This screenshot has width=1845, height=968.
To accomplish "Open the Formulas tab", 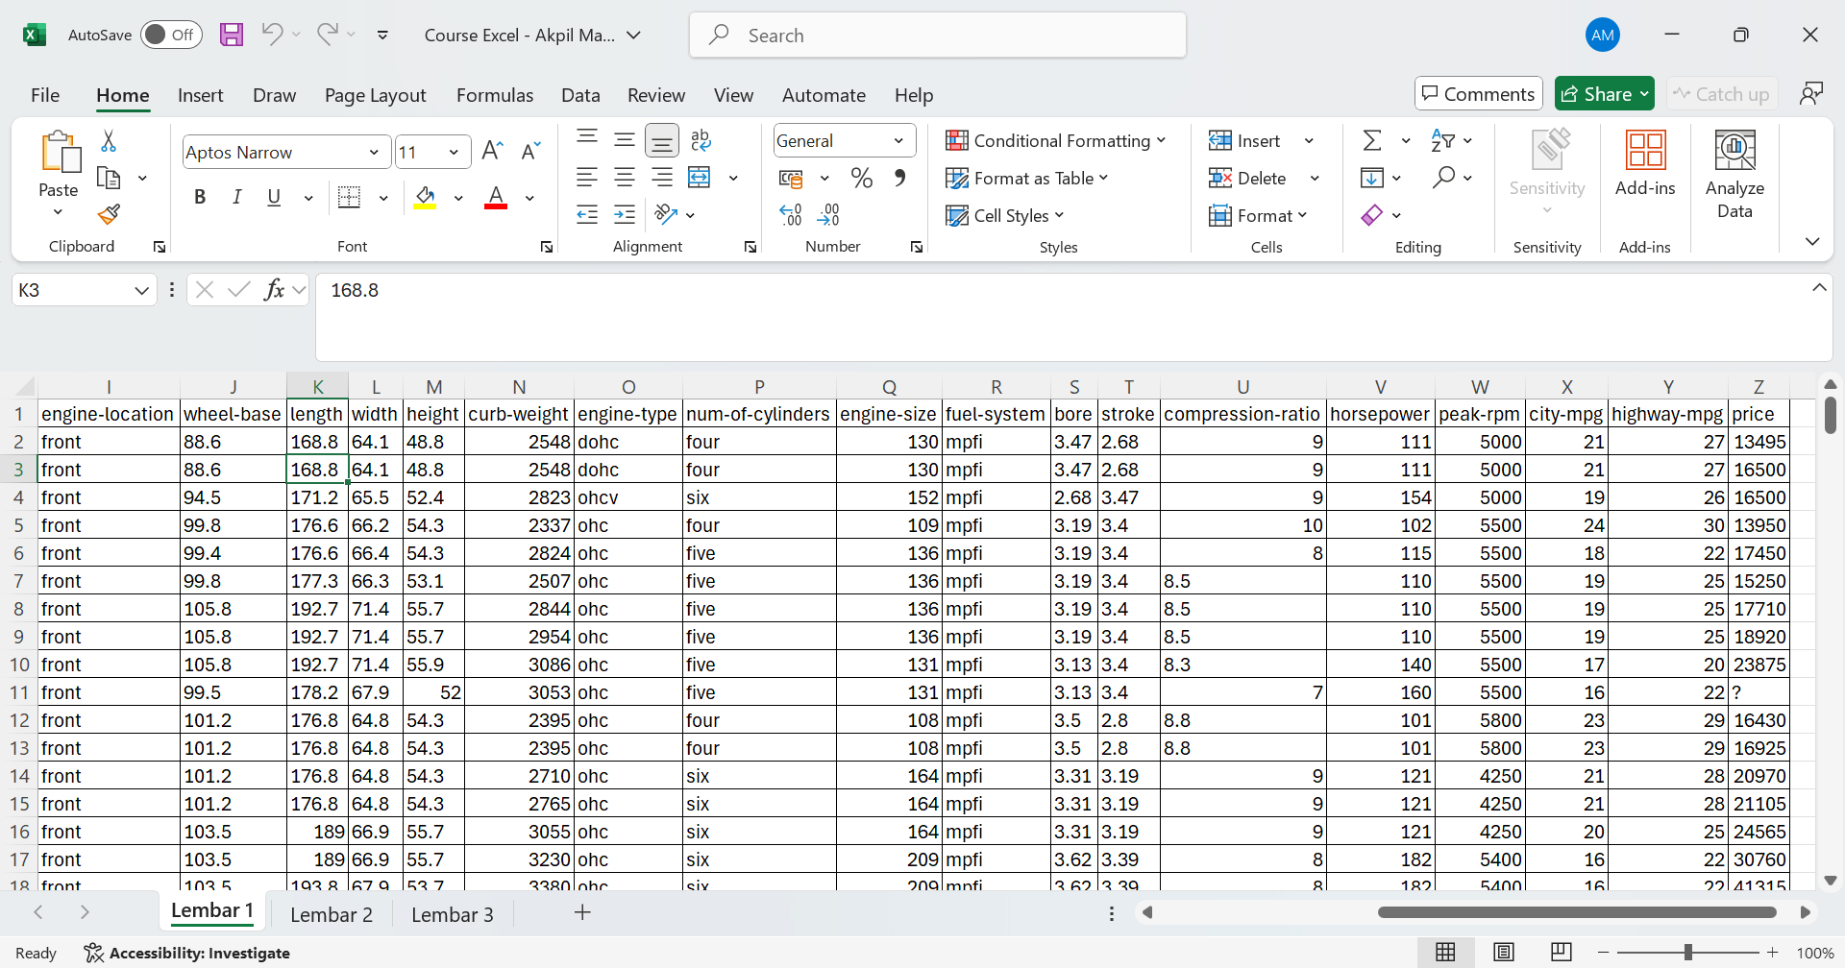I will pos(495,95).
